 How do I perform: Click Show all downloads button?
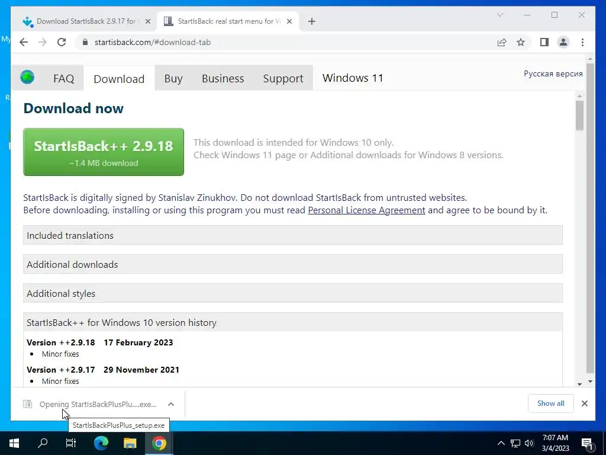[551, 403]
